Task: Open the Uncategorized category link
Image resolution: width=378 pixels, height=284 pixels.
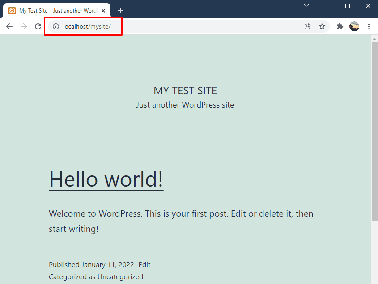Action: [120, 277]
